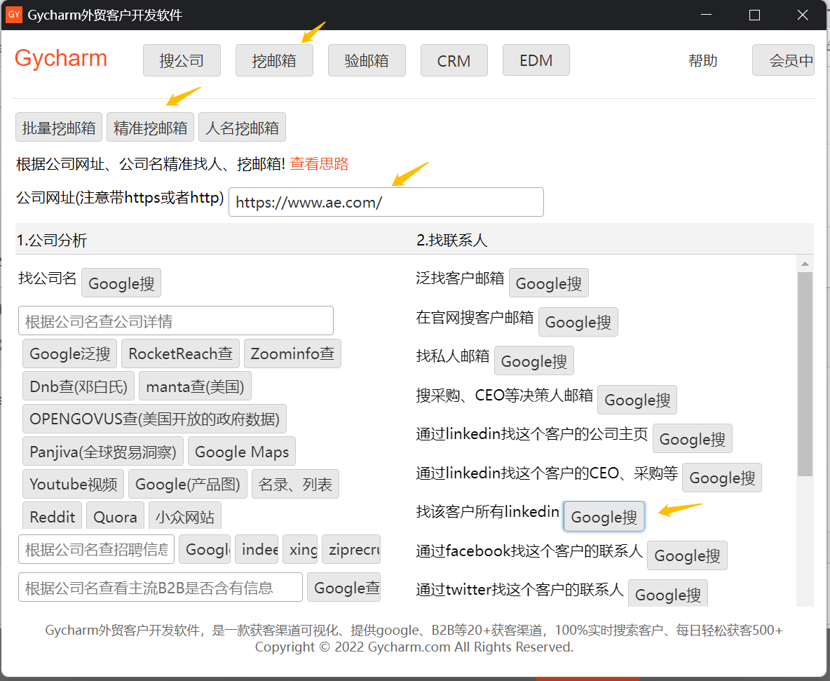Click the Google Maps button
The width and height of the screenshot is (830, 681).
242,451
